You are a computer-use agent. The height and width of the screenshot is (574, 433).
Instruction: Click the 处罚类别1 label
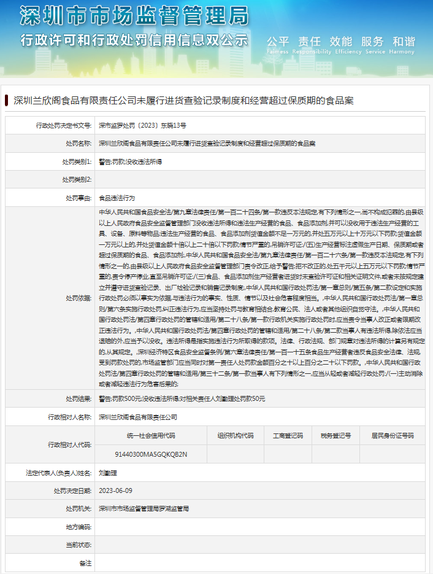[x=77, y=161]
